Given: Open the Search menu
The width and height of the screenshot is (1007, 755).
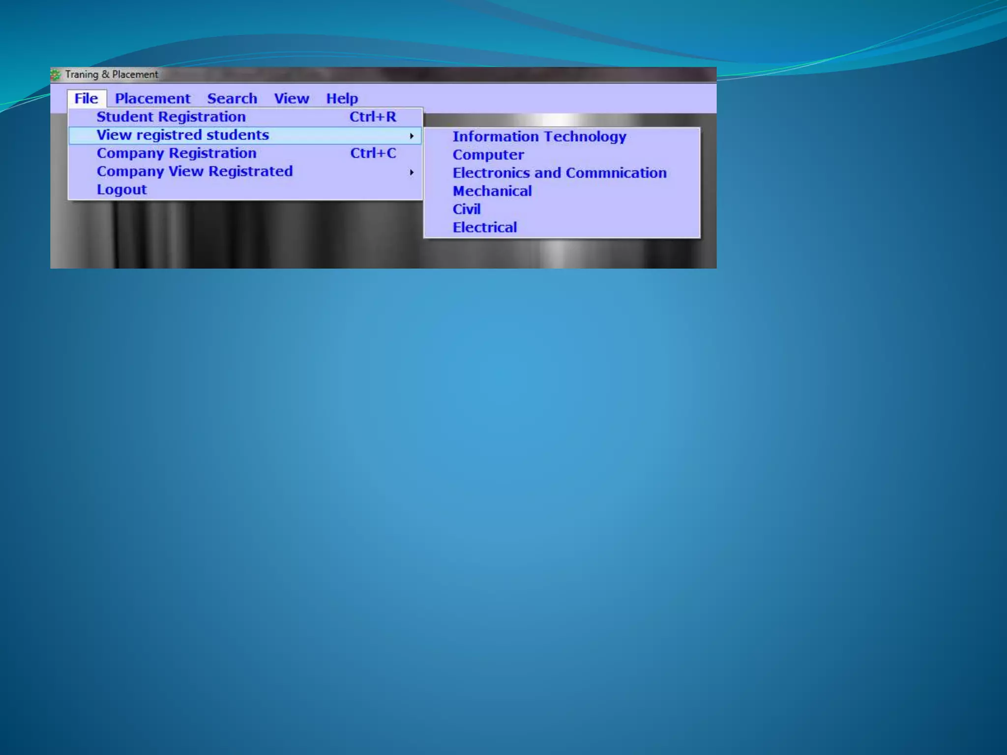Looking at the screenshot, I should (x=232, y=99).
